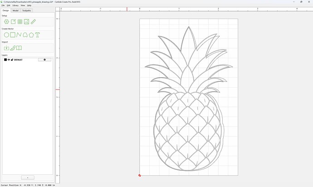Click the background image icon in Setup
This screenshot has height=187, width=313.
[27, 22]
